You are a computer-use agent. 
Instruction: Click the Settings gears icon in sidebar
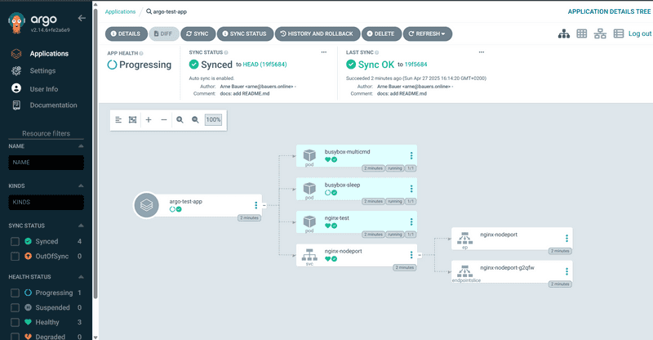tap(16, 71)
